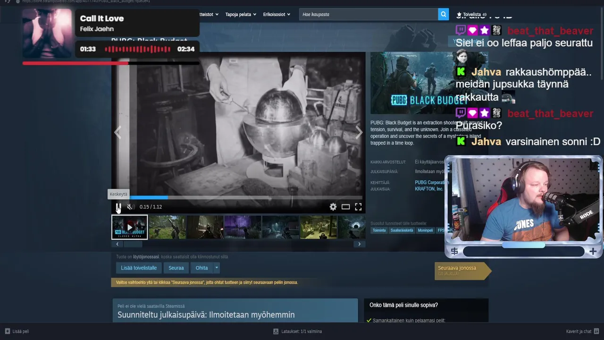Screen dimensions: 604x340
Task: Select the green forest screenshot thumbnail
Action: [168, 227]
